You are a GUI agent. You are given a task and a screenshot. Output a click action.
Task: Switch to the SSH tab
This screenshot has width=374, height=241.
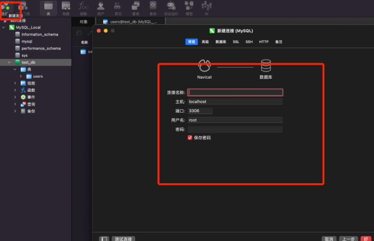[249, 42]
